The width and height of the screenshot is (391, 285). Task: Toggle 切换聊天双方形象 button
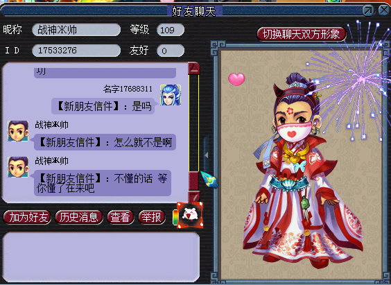[302, 34]
